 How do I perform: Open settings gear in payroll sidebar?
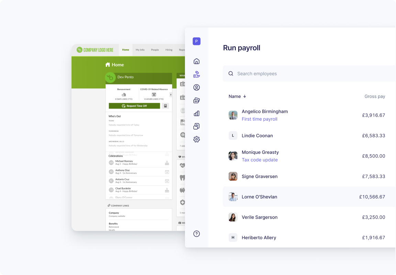click(197, 139)
